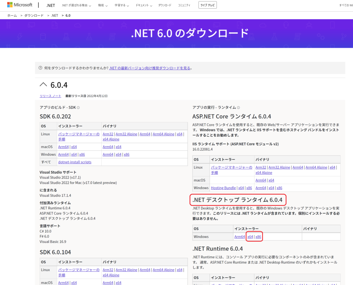
Task: Go to ホーム in the breadcrumb
Action: pos(12,15)
